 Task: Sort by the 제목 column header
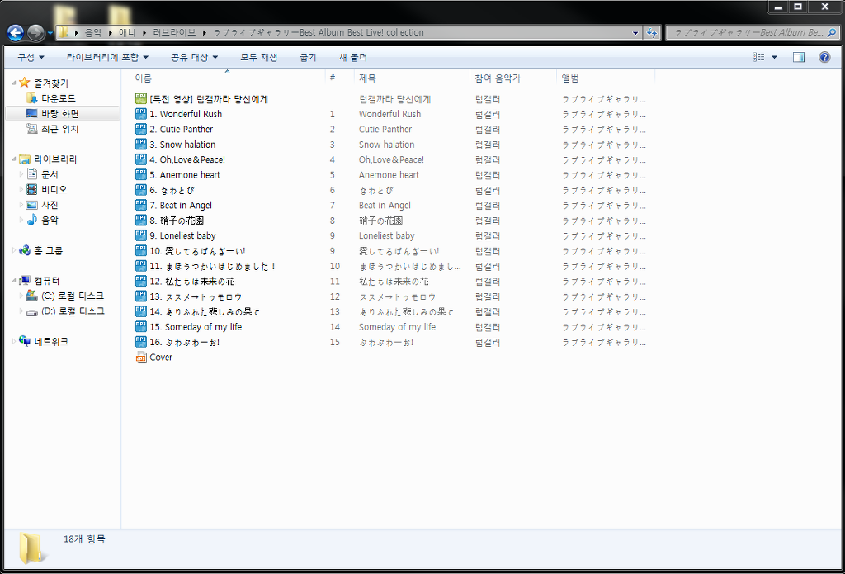(x=412, y=78)
